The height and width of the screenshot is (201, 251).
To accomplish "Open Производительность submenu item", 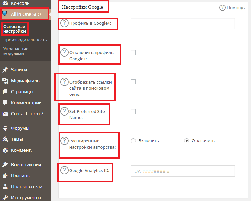I will [x=25, y=40].
